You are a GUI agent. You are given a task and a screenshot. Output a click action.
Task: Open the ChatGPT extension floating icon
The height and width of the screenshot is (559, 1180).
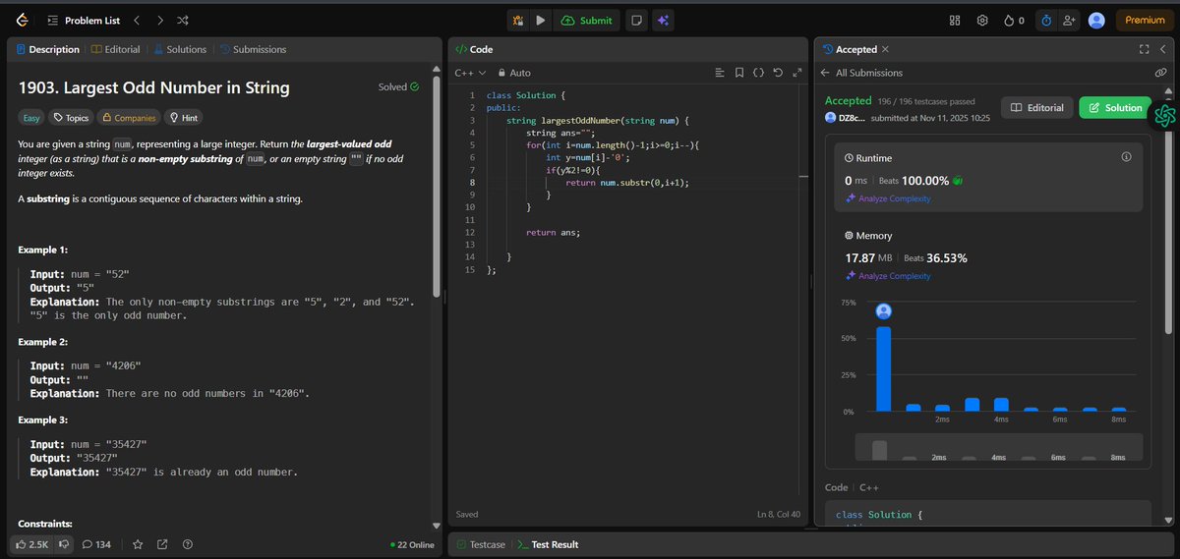(x=1166, y=116)
